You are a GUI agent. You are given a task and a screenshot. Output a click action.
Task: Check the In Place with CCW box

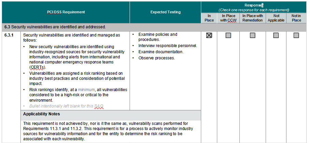click(228, 35)
